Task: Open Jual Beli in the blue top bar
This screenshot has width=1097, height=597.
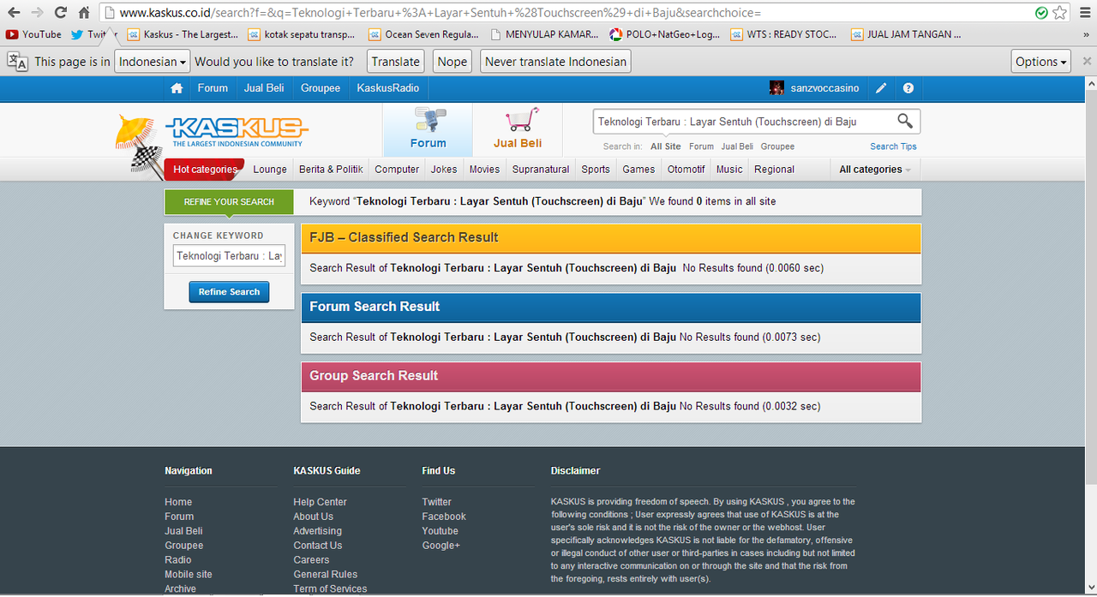Action: (264, 88)
